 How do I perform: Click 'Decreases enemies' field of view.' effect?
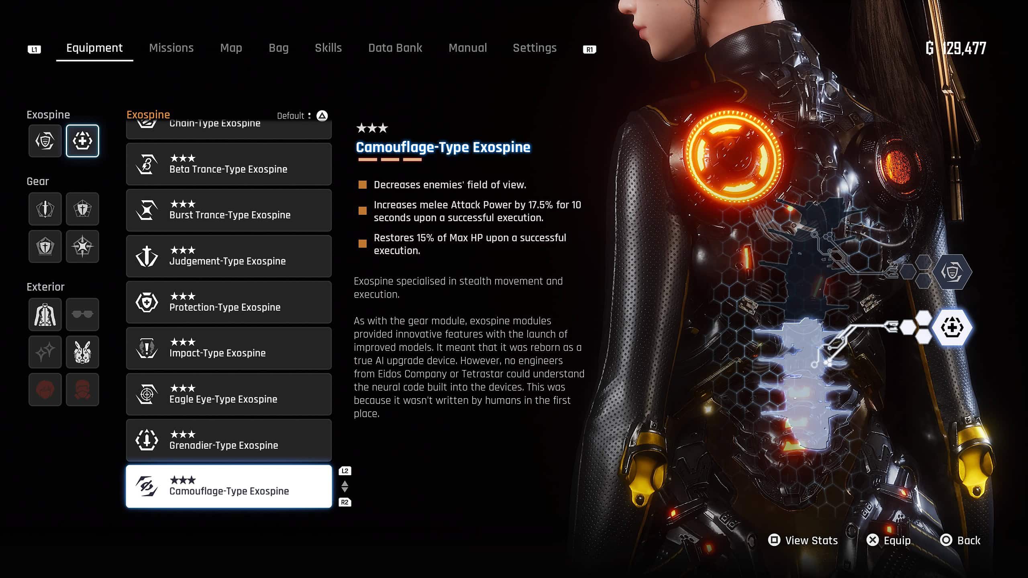450,185
